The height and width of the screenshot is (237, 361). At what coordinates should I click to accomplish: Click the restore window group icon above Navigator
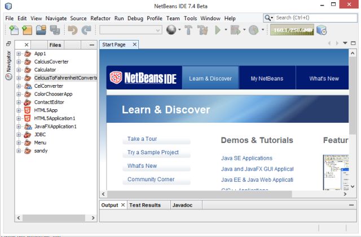(x=8, y=43)
